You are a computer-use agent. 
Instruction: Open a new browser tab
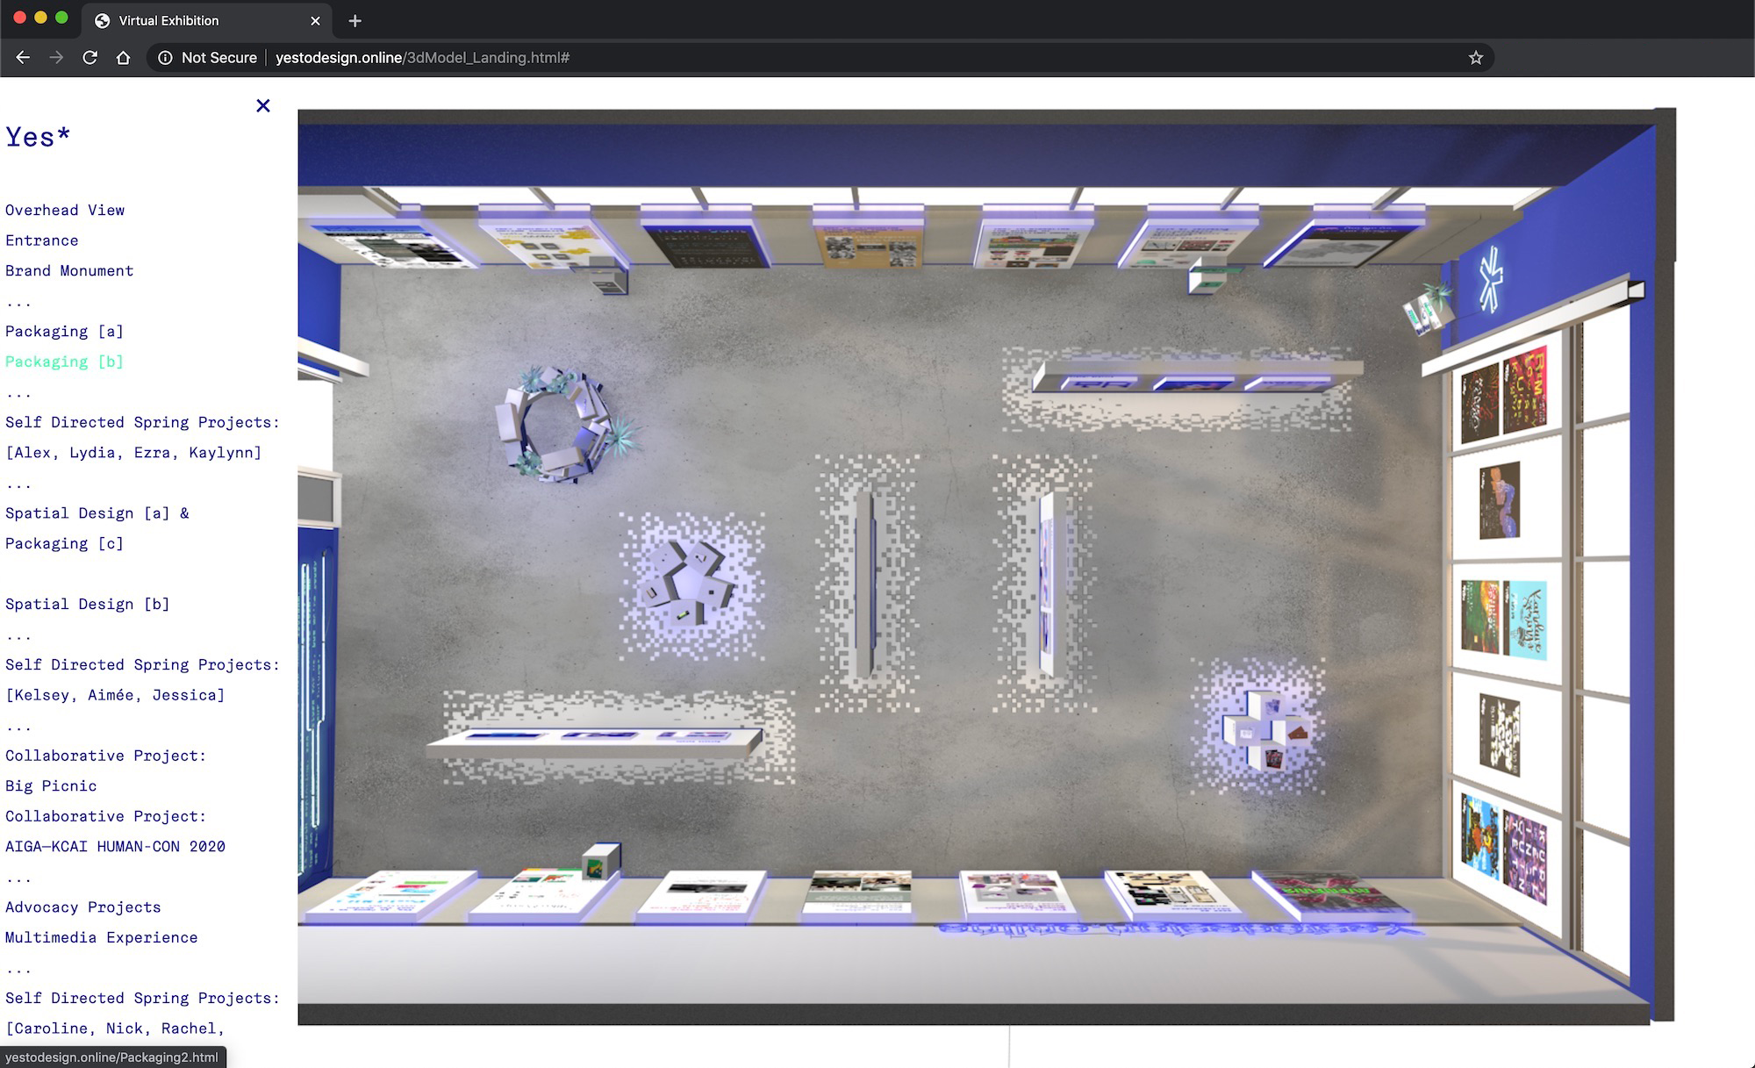tap(355, 21)
